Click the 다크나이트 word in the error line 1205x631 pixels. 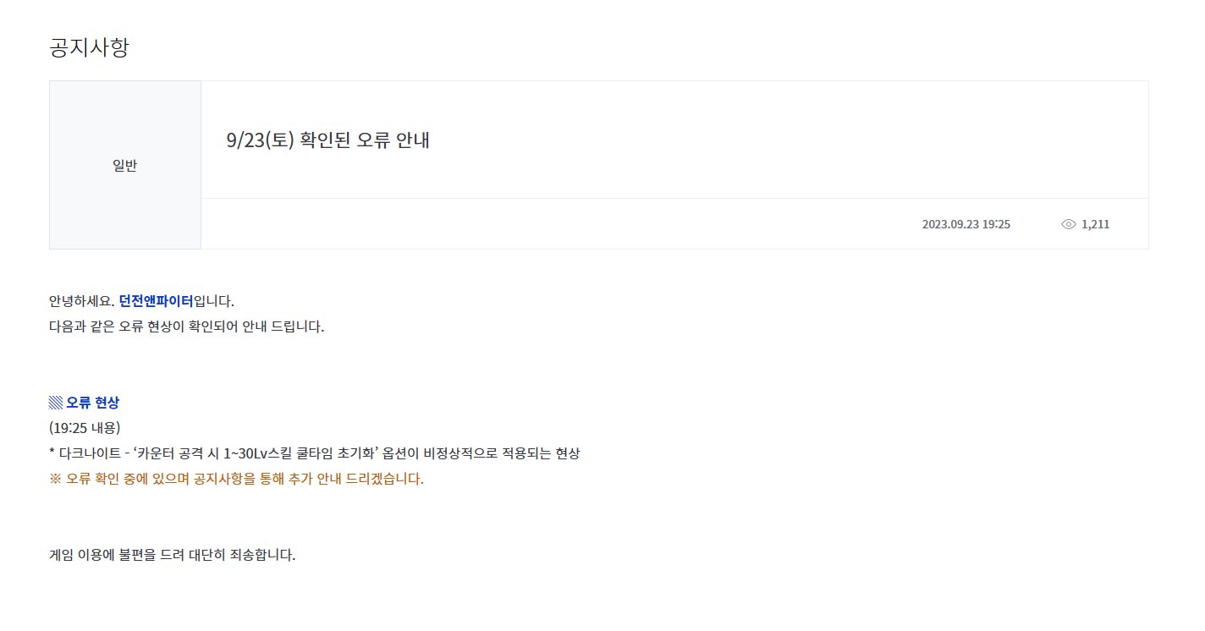click(x=90, y=453)
